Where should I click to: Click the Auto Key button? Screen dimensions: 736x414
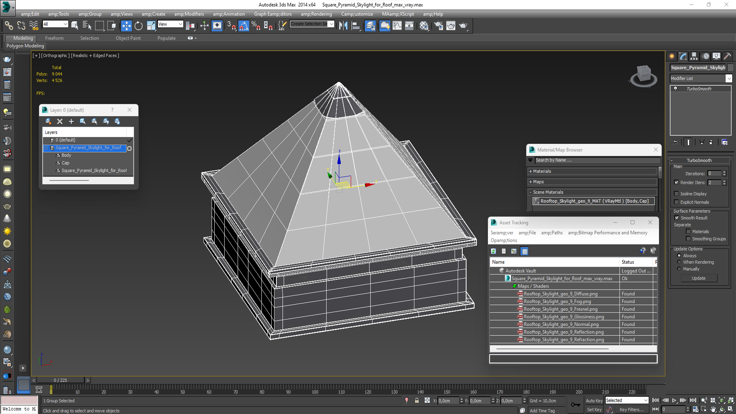[x=594, y=401]
